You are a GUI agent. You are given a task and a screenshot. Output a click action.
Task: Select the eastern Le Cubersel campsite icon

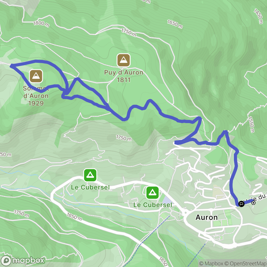coord(152,193)
